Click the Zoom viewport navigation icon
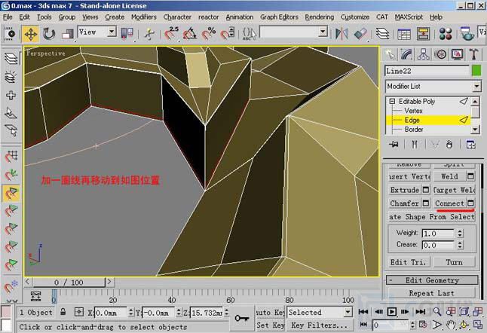 point(437,312)
